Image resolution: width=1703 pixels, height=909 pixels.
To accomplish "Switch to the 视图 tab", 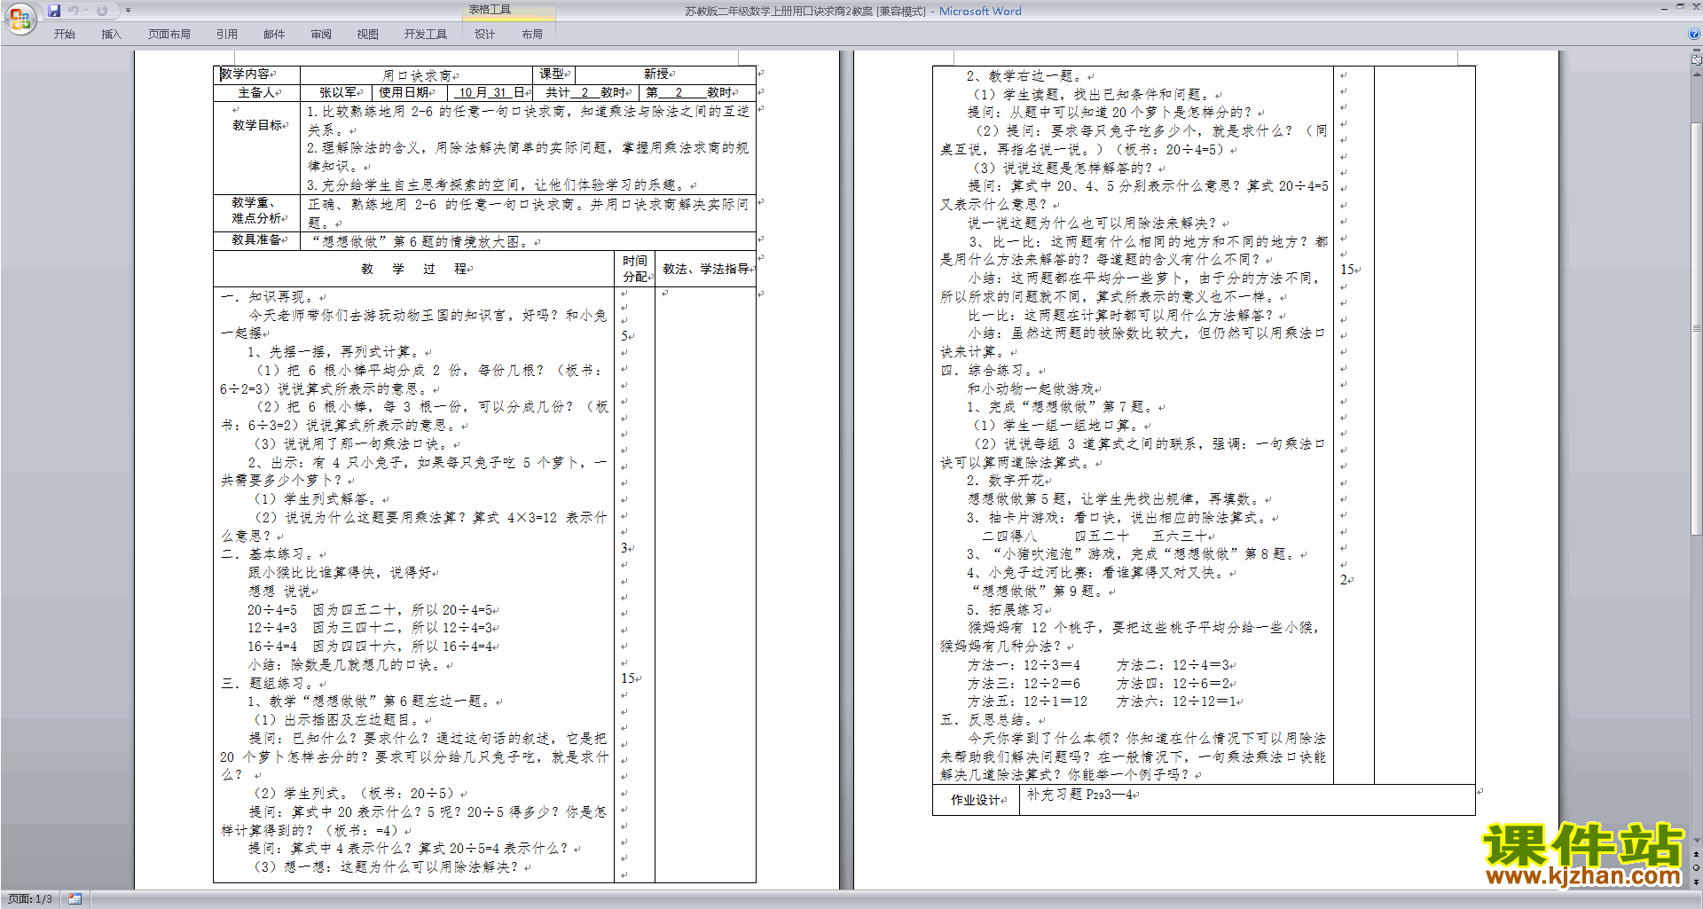I will coord(368,34).
